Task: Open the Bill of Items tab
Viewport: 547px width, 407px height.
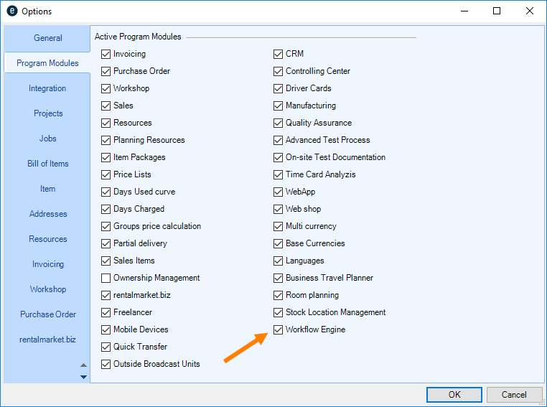Action: tap(47, 164)
